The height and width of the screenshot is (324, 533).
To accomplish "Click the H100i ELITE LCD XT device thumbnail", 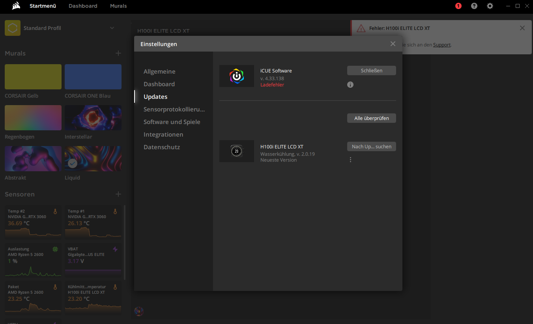I will tap(237, 151).
